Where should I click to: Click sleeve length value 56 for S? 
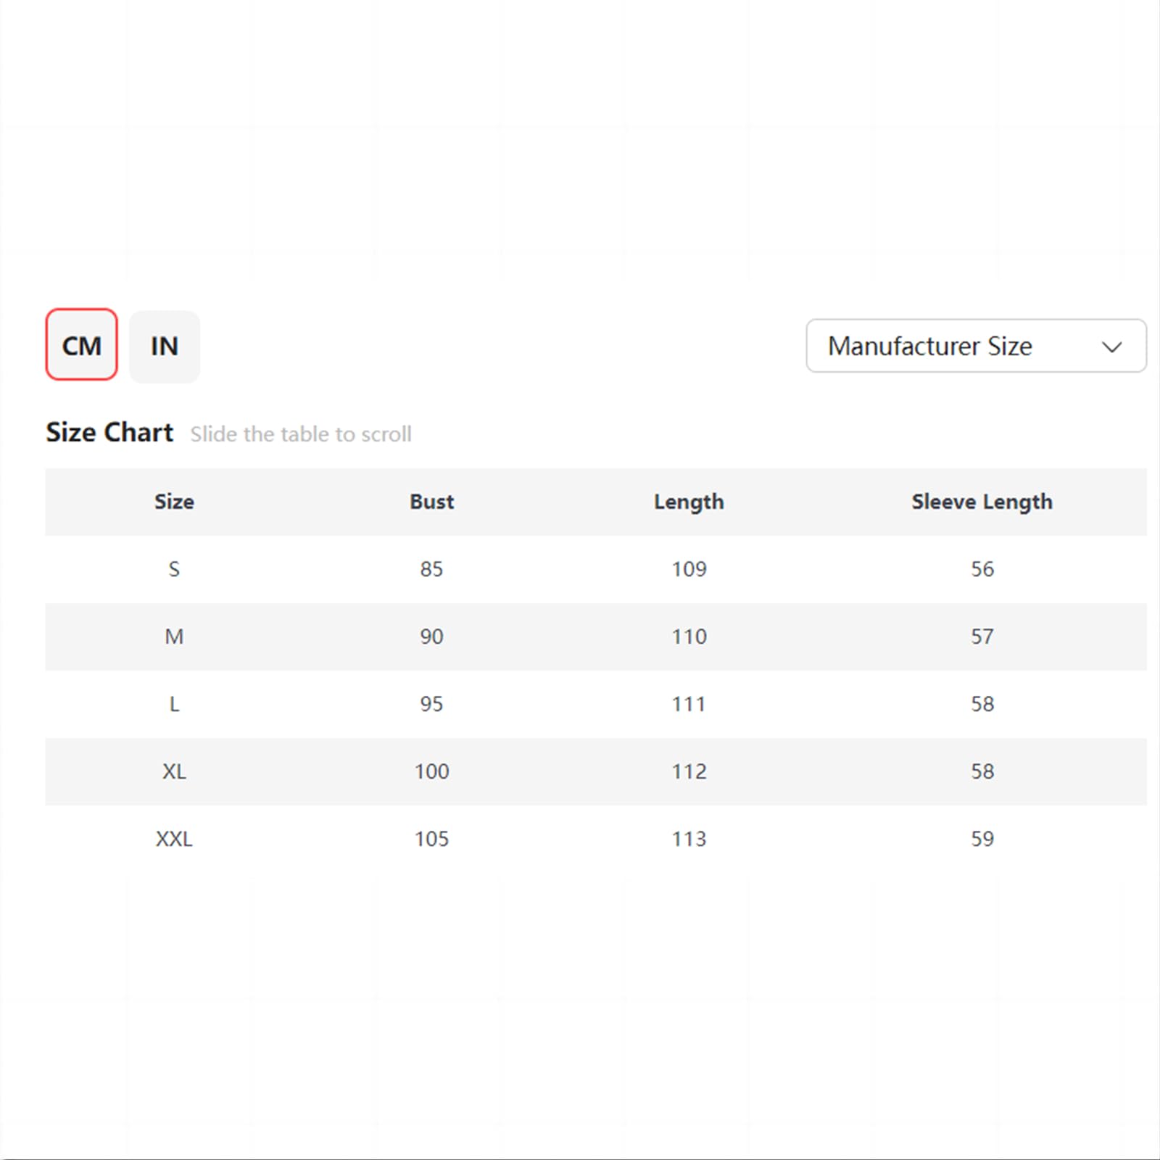[x=982, y=569]
